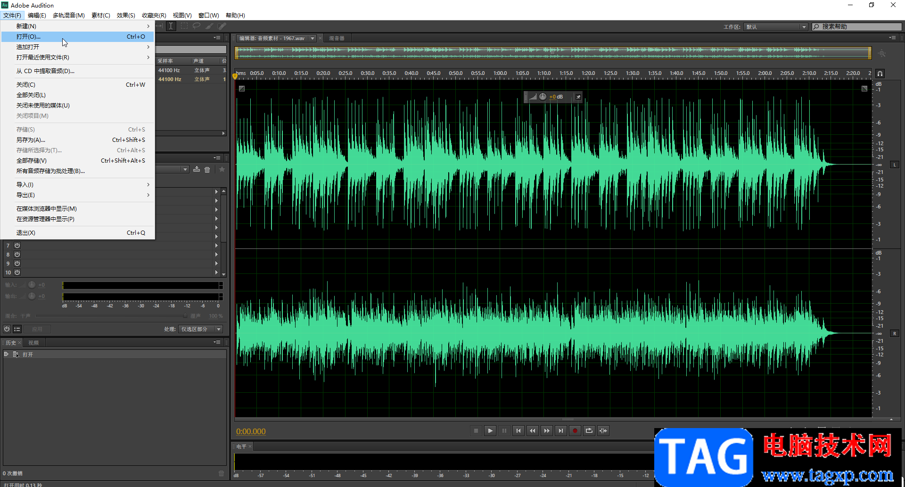Select the Time Selection tool
This screenshot has width=905, height=487.
[171, 26]
